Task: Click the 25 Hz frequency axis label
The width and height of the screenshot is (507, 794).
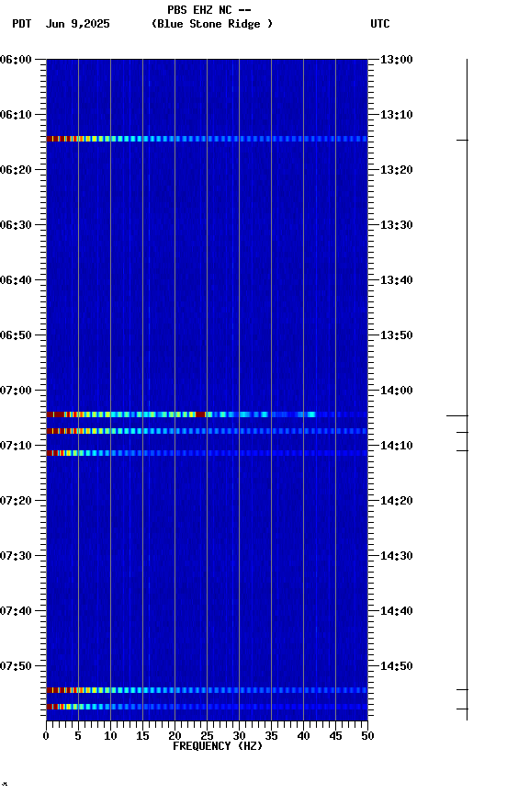Action: [207, 736]
